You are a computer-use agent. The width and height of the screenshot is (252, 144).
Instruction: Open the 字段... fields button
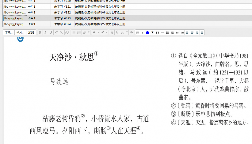click(x=9, y=32)
